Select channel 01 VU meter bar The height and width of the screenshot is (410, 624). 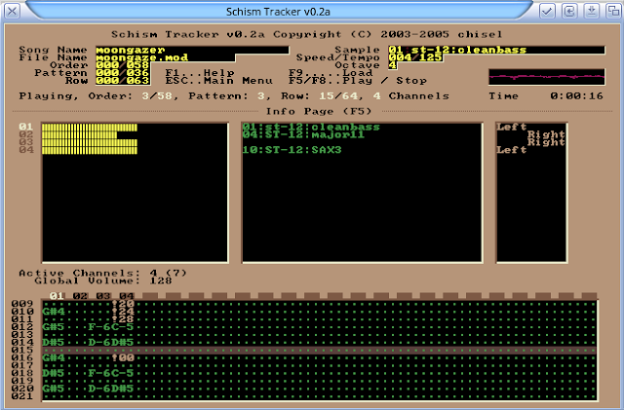(90, 128)
